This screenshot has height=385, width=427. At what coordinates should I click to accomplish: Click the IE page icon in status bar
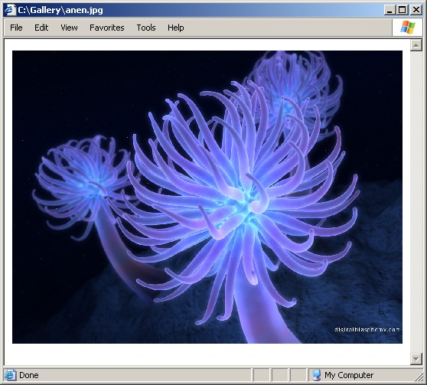pyautogui.click(x=11, y=375)
